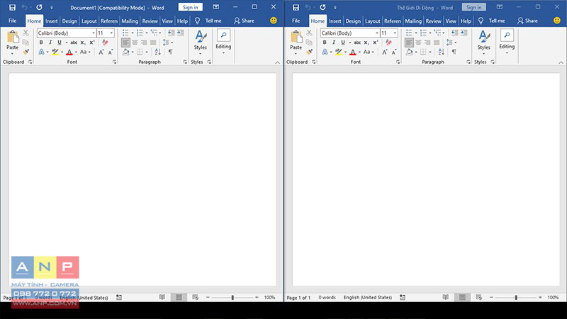
Task: Click Clear Formatting eraser in left window
Action: pos(105,43)
